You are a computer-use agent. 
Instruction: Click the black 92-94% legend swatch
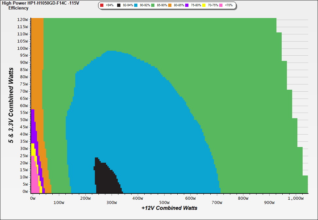coord(119,6)
